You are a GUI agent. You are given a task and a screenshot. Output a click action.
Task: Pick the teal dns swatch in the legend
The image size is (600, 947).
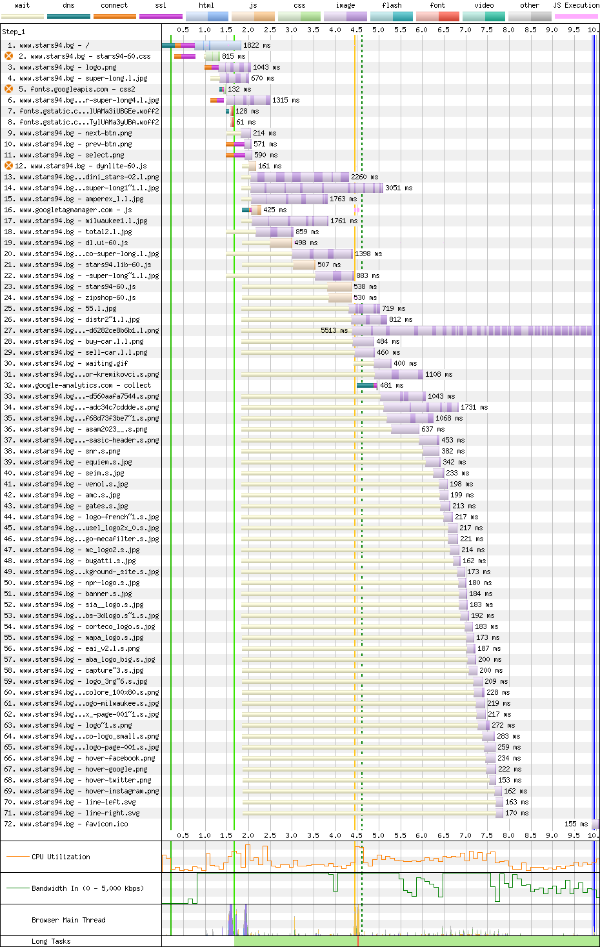tap(68, 16)
